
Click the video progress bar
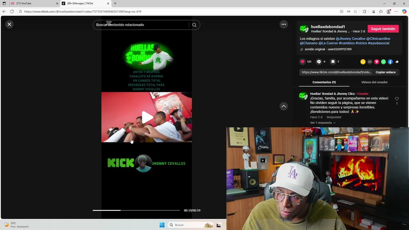pyautogui.click(x=136, y=210)
